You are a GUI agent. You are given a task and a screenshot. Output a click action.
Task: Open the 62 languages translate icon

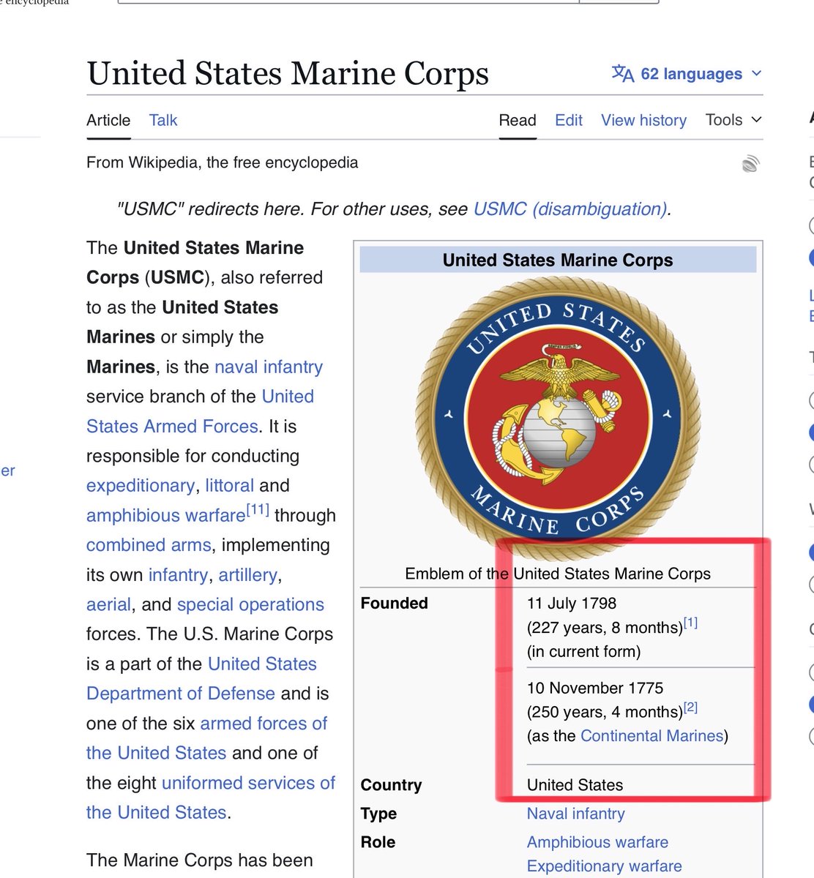click(623, 74)
